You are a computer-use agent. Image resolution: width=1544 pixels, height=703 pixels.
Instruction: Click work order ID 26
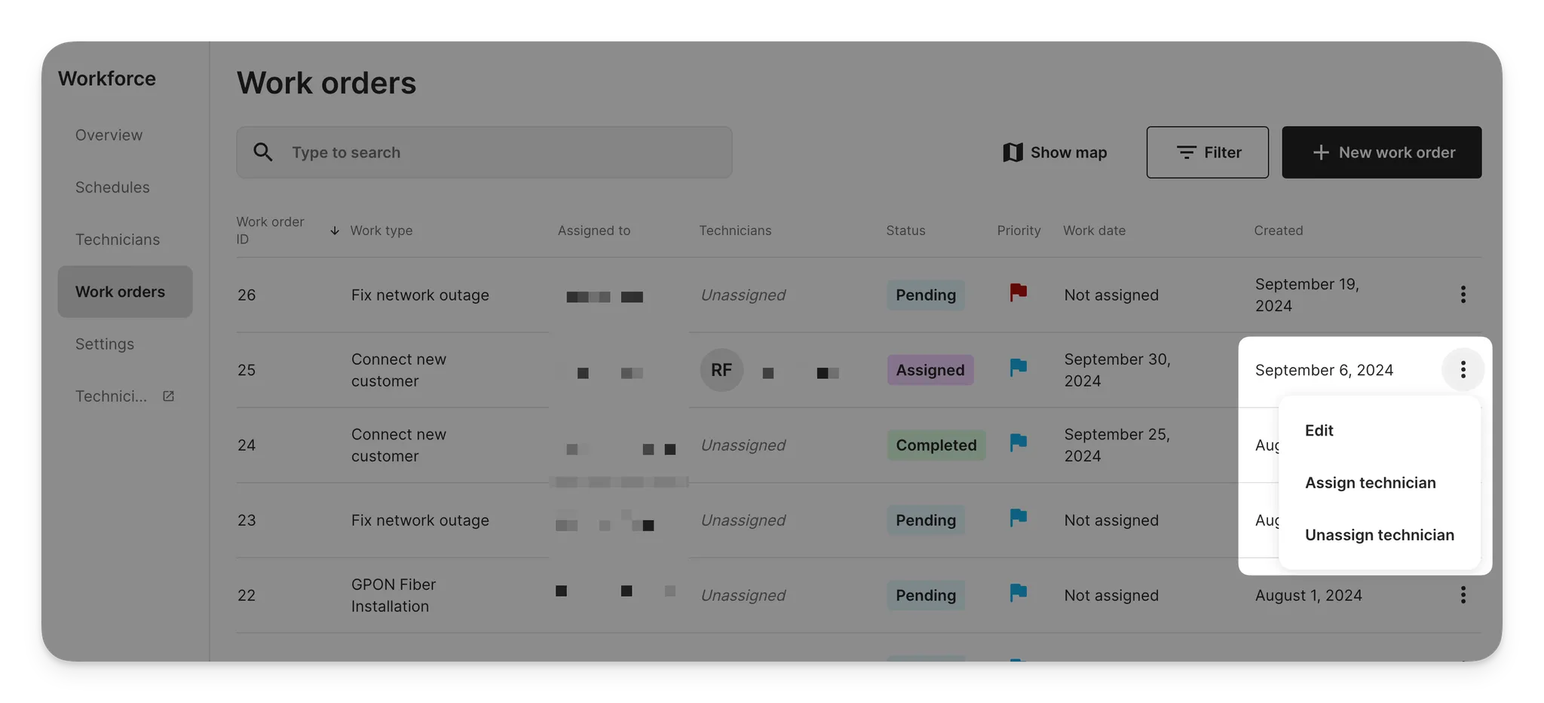(247, 295)
